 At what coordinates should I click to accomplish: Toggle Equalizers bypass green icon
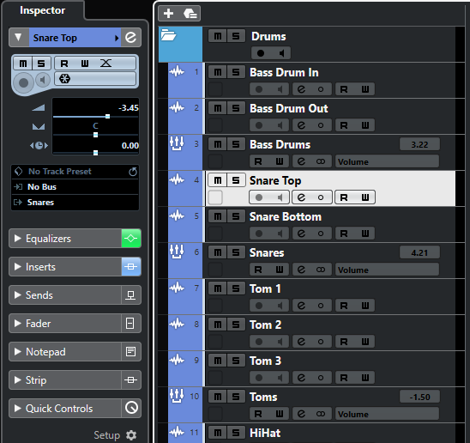point(131,239)
